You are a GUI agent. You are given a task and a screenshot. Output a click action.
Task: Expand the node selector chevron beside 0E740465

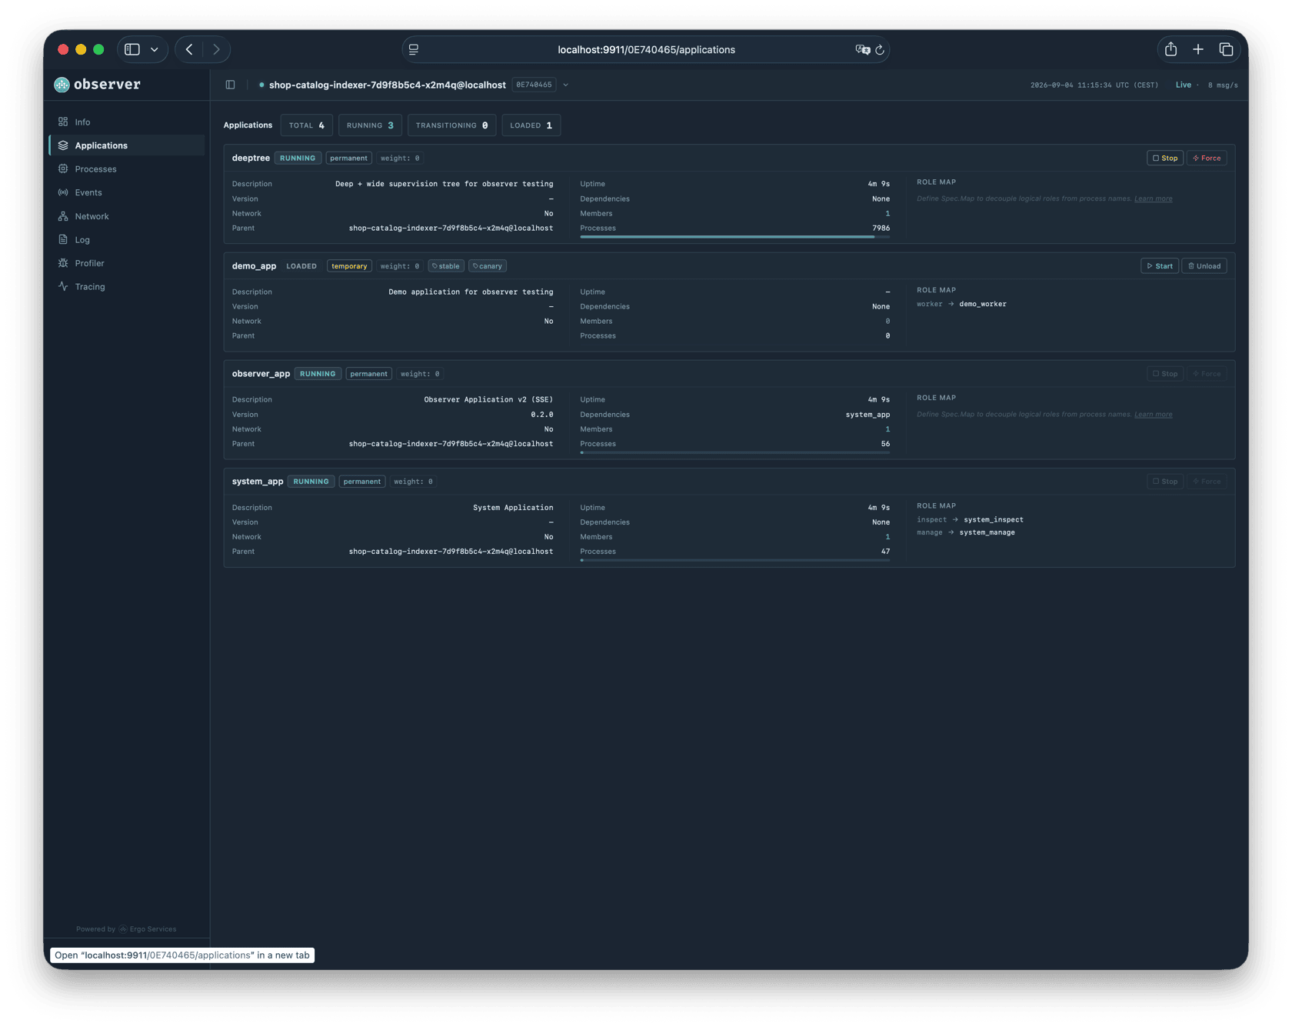565,85
